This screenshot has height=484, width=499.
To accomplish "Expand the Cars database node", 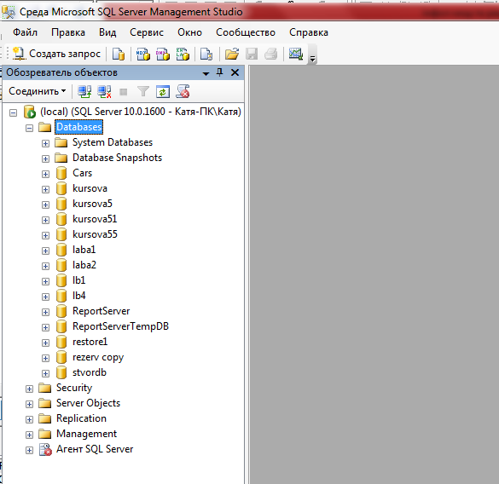I will pyautogui.click(x=45, y=174).
